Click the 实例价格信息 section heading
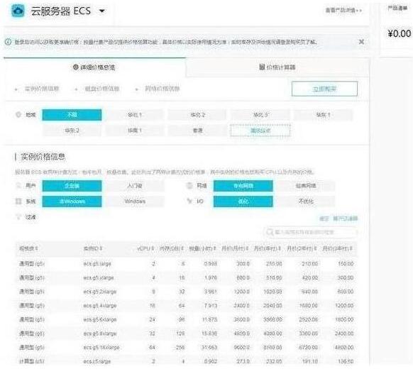This screenshot has width=413, height=374. pos(43,157)
